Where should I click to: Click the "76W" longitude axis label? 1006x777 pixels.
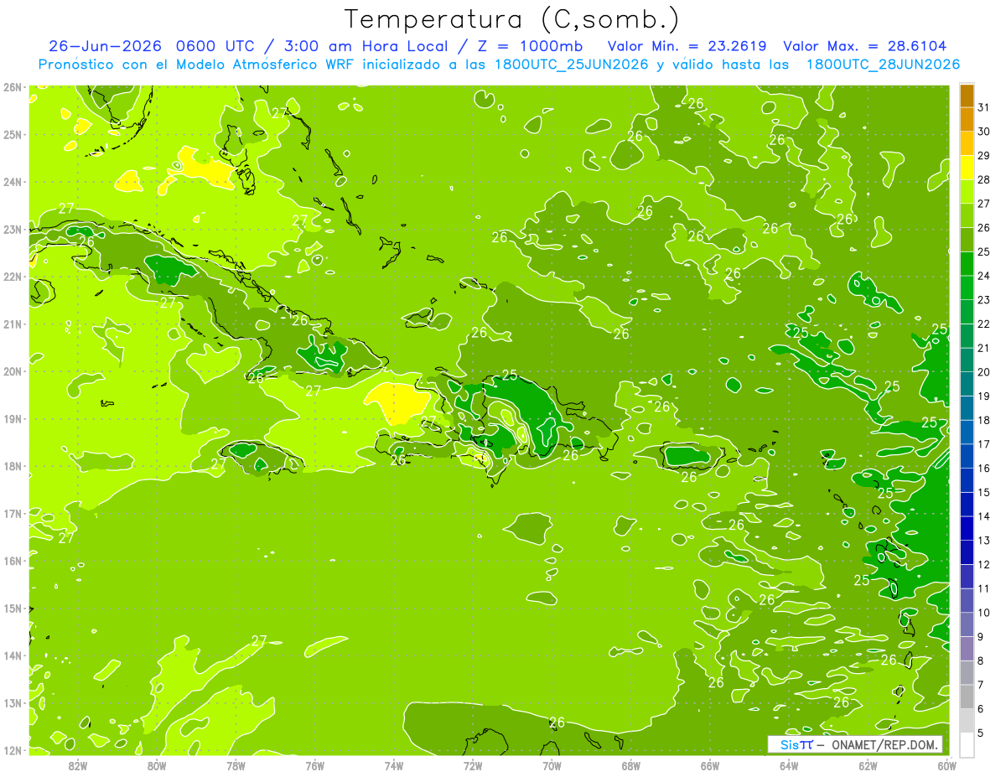(x=314, y=766)
